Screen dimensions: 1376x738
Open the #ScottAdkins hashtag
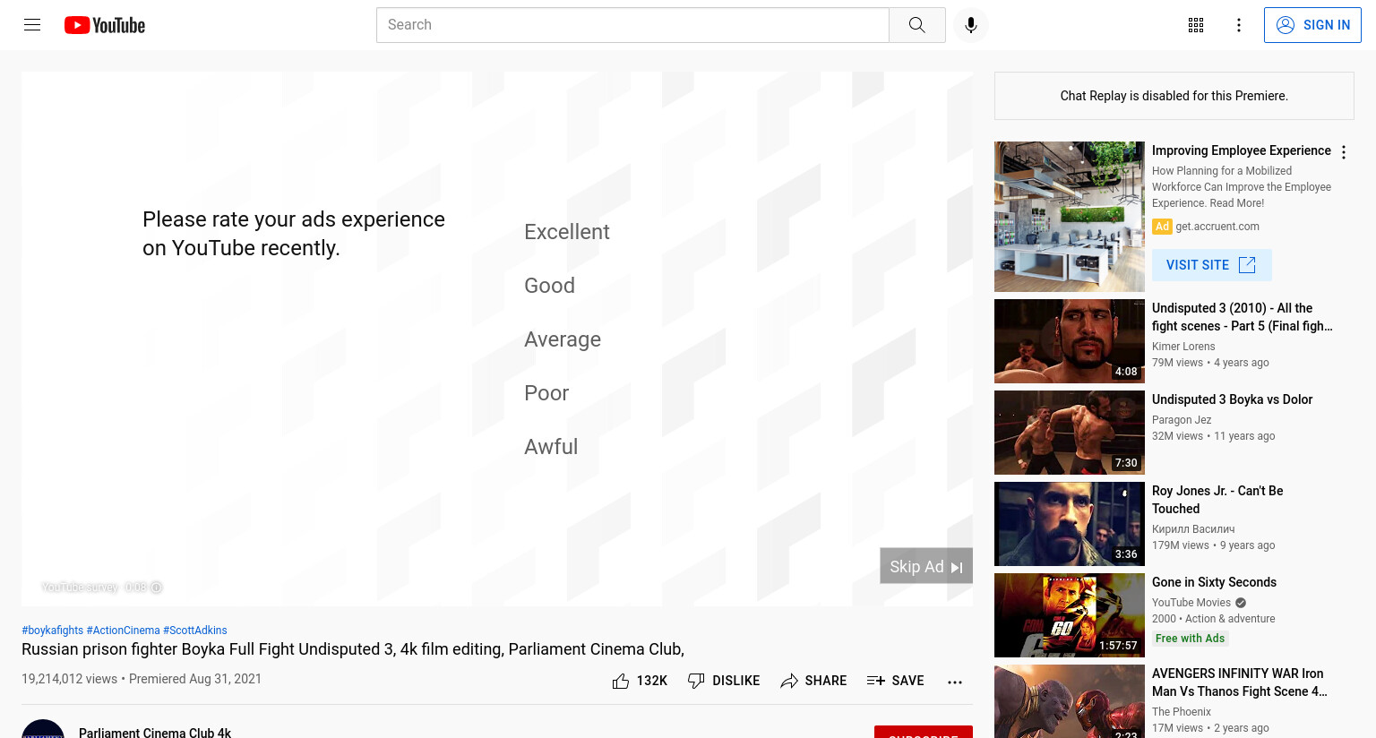[x=194, y=631]
